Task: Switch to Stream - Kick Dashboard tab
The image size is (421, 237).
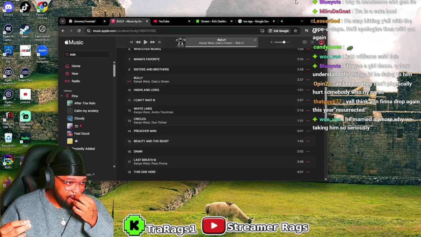Action: [214, 21]
